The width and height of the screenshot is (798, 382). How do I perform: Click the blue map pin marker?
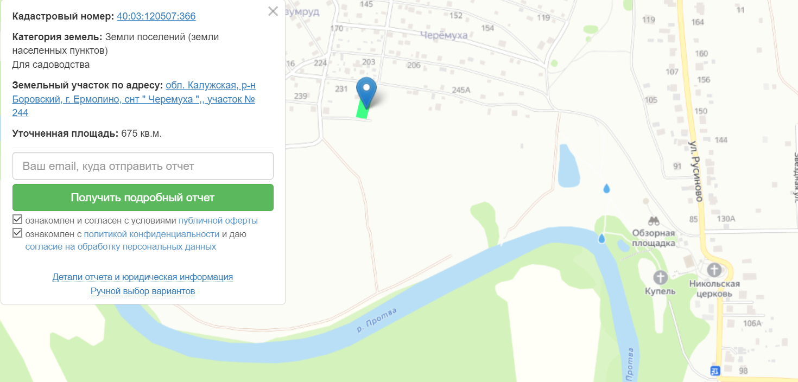click(x=367, y=92)
